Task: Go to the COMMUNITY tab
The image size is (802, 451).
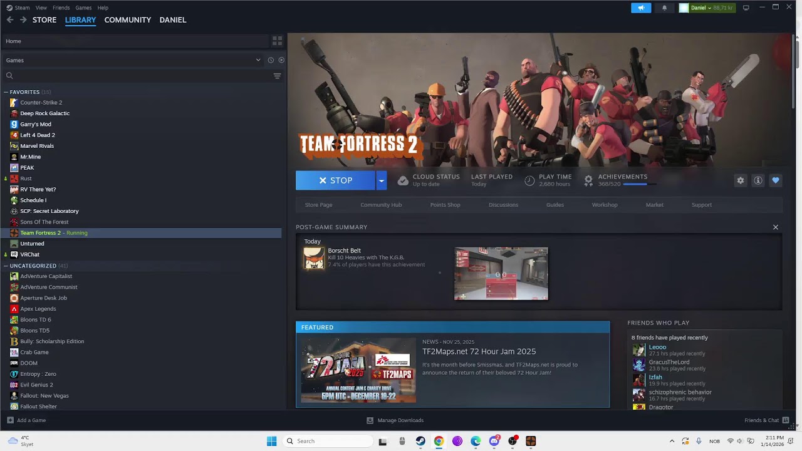Action: 128,20
